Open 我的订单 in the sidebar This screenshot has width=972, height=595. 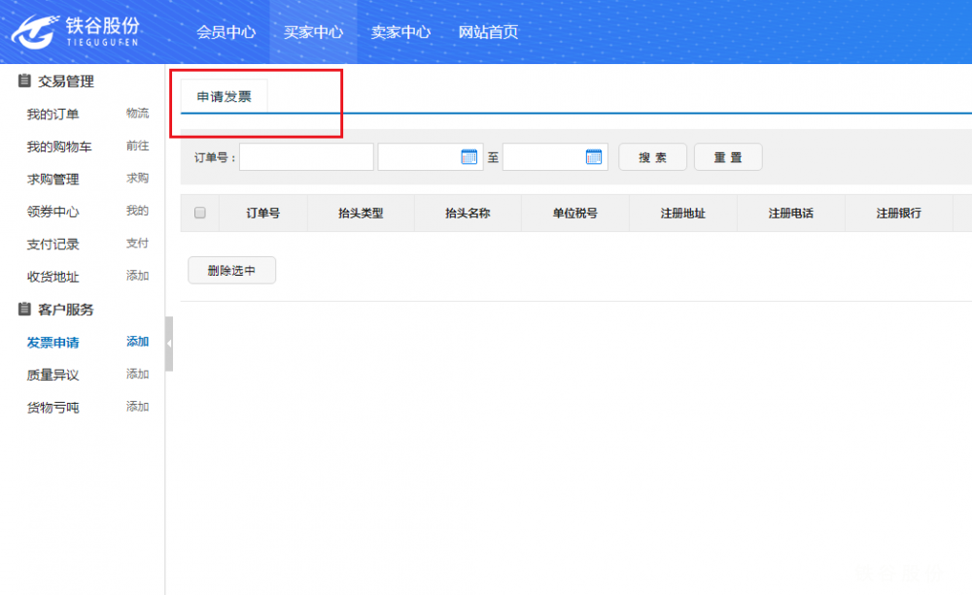tap(52, 115)
